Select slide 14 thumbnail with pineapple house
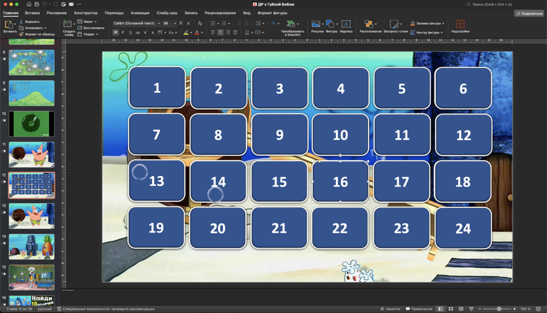The width and height of the screenshot is (547, 313). coord(32,247)
